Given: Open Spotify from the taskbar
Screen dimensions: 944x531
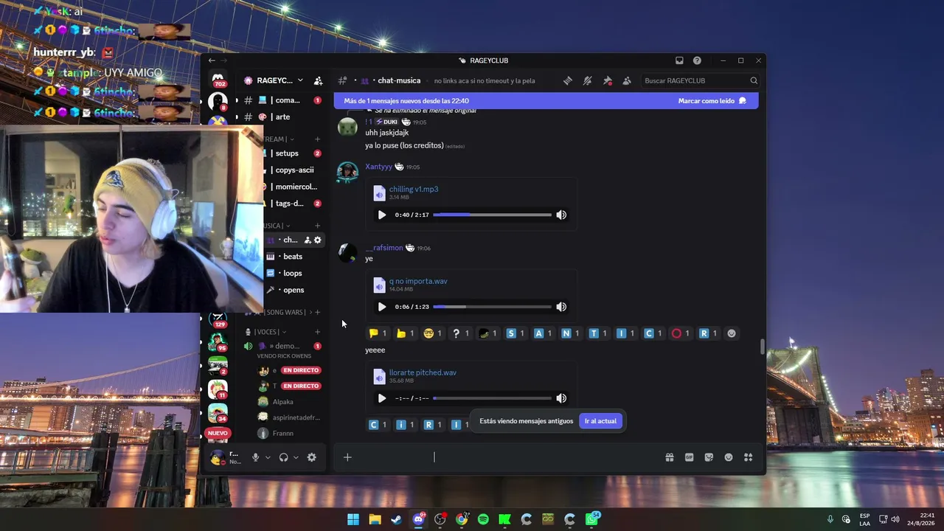Looking at the screenshot, I should (x=483, y=519).
